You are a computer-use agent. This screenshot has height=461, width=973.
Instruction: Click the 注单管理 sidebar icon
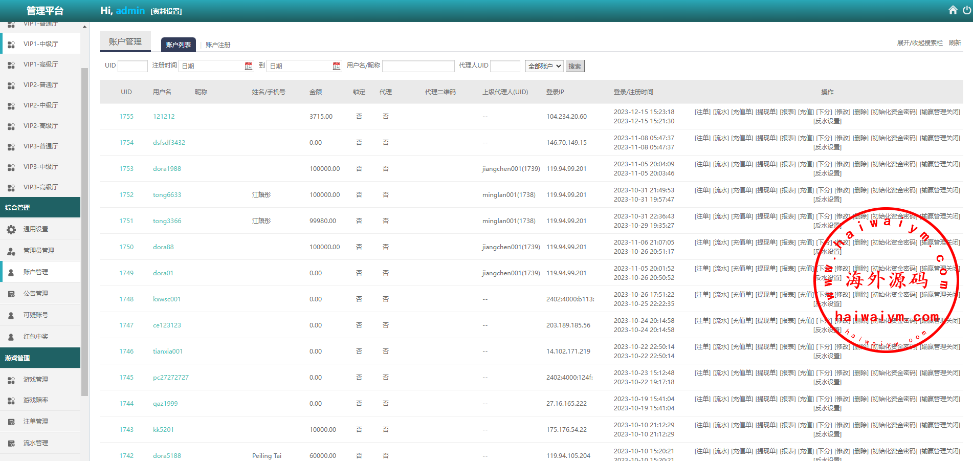tap(11, 422)
